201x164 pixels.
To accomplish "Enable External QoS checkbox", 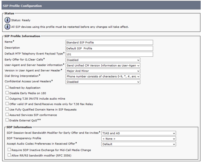I will click(x=7, y=120).
